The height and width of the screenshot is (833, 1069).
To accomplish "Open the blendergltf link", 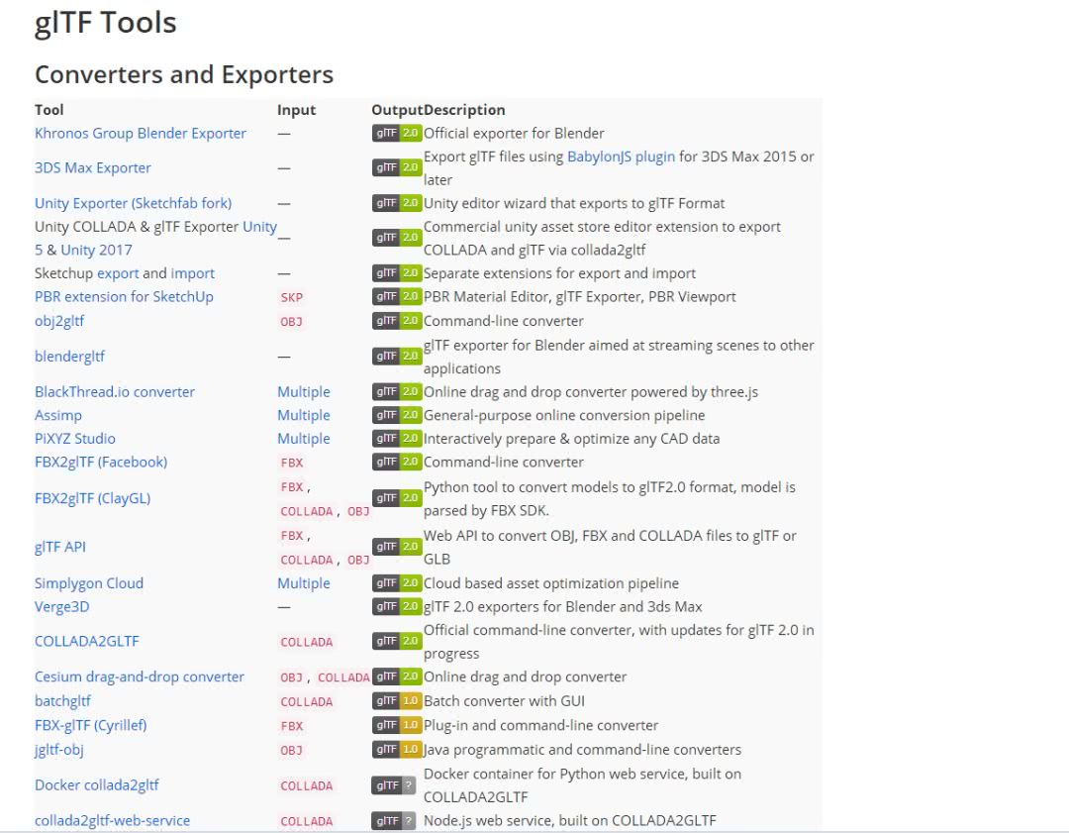I will [x=69, y=357].
